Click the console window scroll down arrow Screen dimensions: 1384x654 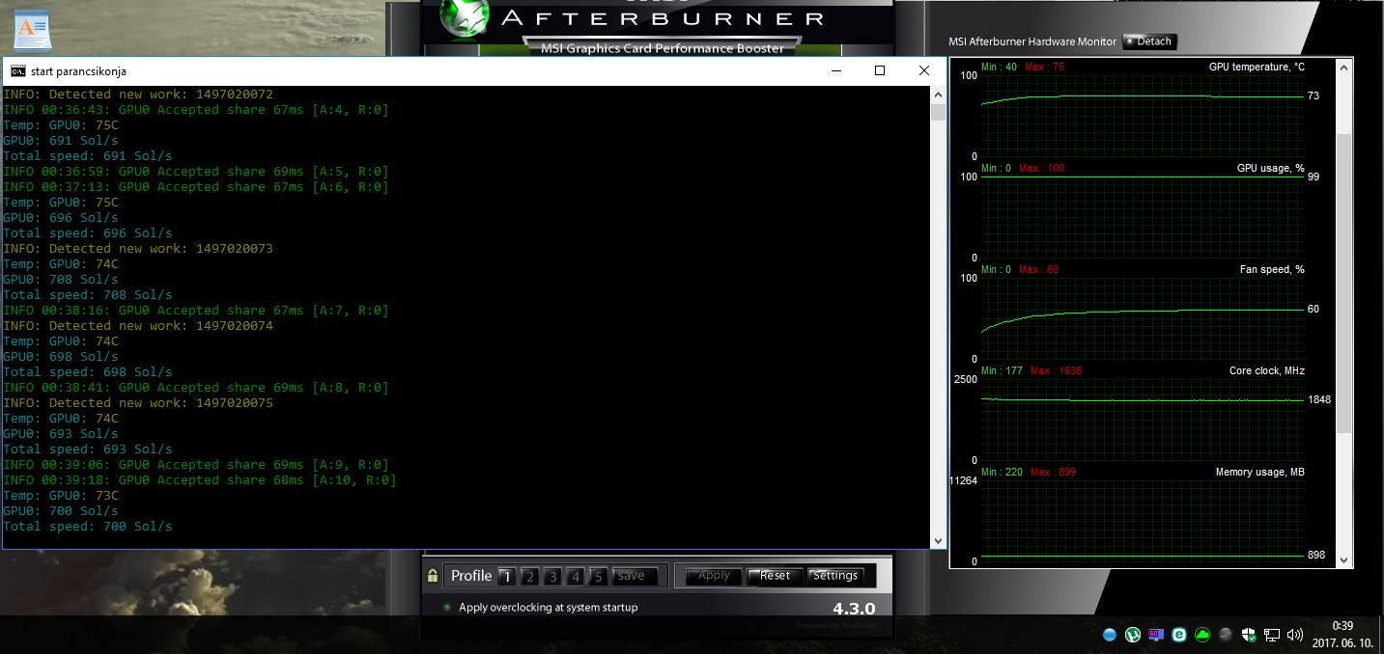[x=938, y=541]
